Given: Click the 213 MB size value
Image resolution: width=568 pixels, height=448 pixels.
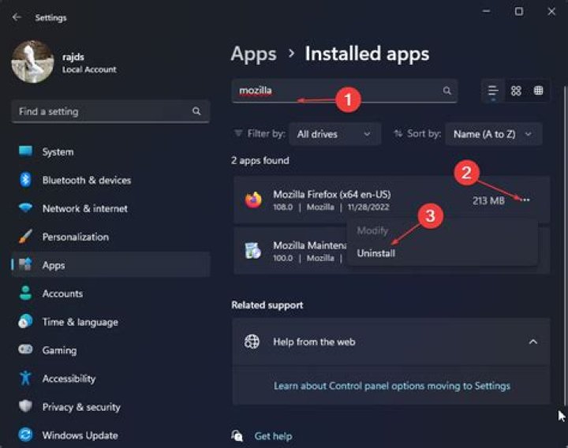Looking at the screenshot, I should [x=488, y=200].
